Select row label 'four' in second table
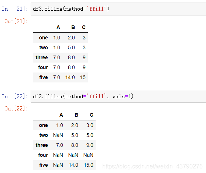 [43, 155]
